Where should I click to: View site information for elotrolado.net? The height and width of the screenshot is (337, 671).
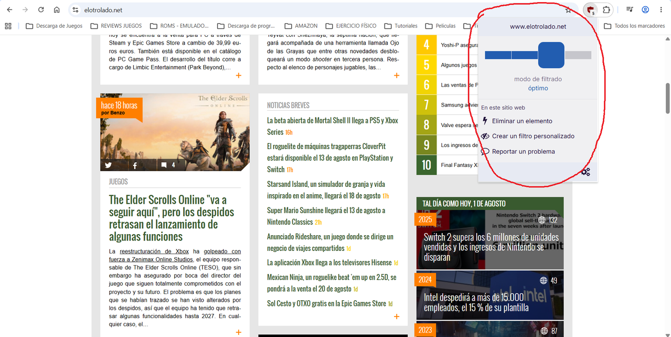pyautogui.click(x=75, y=10)
